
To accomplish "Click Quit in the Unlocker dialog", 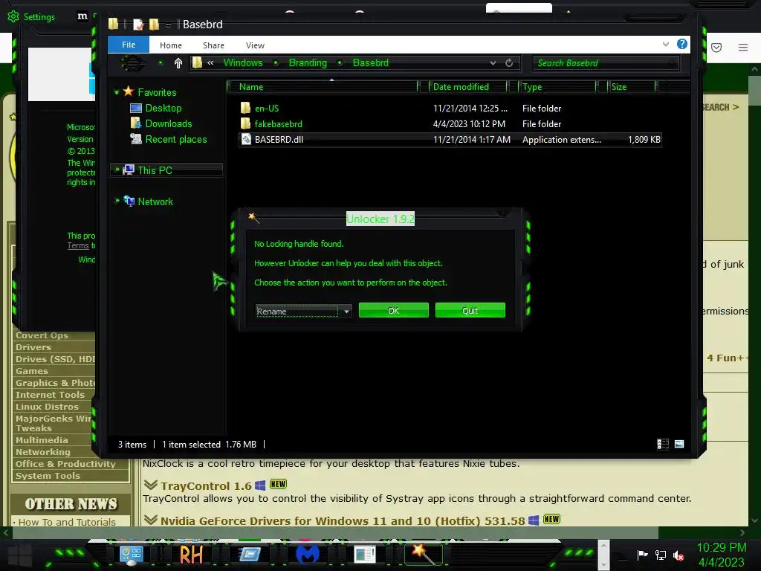I will [470, 310].
